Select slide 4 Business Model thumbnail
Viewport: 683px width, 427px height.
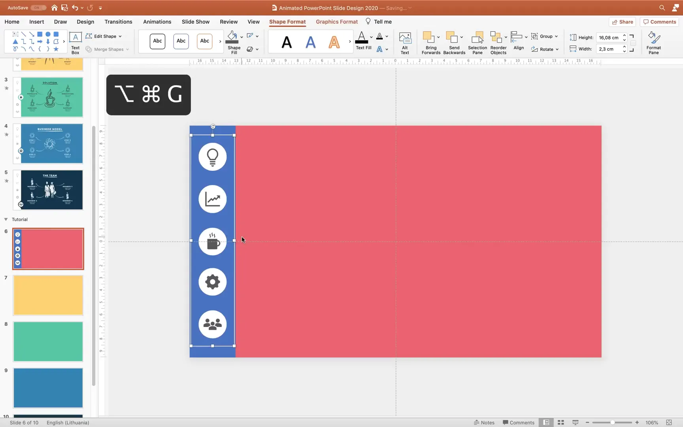[48, 144]
